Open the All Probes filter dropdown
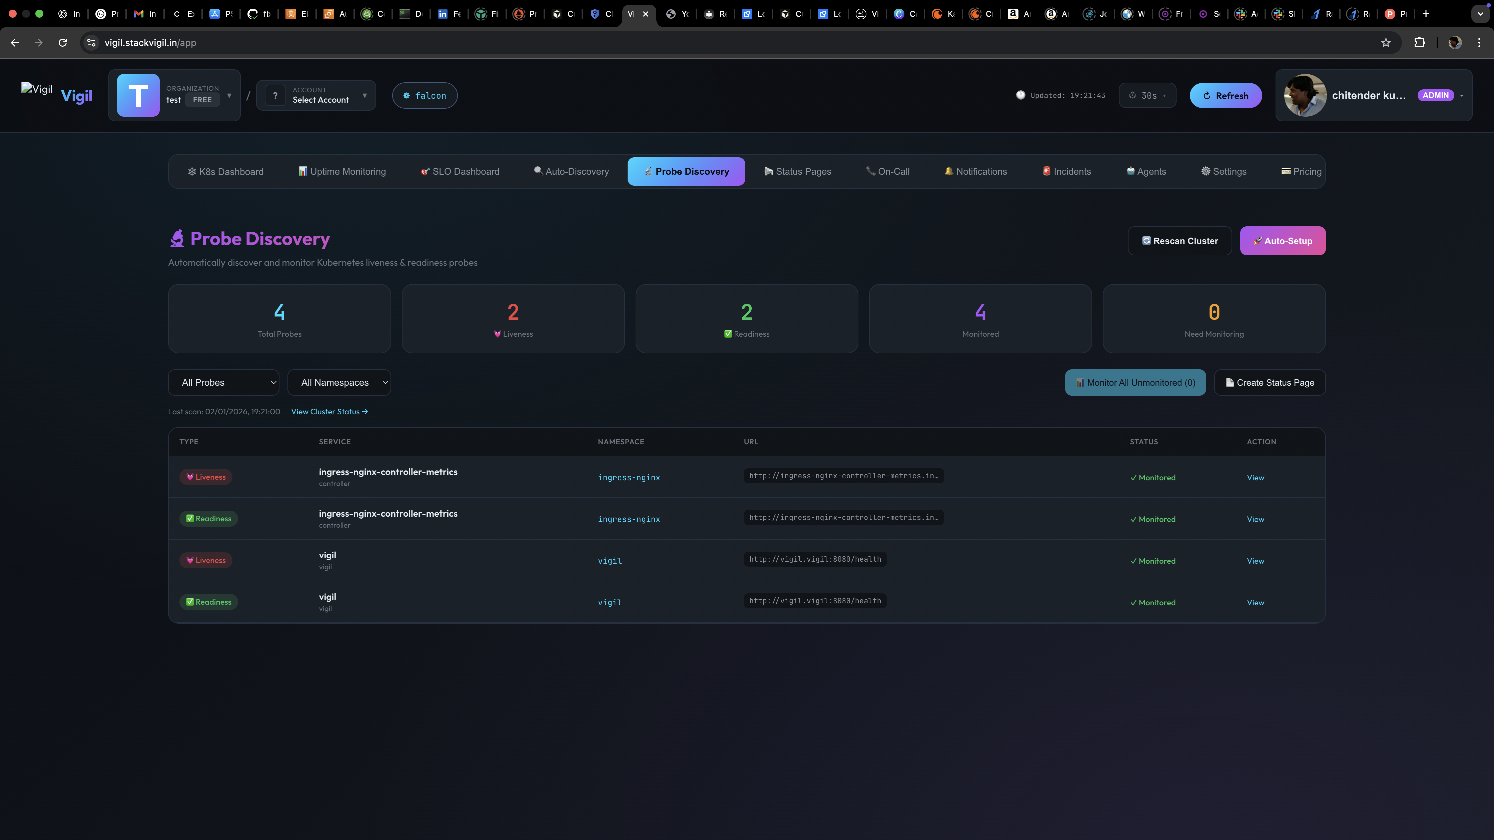1494x840 pixels. (x=223, y=383)
